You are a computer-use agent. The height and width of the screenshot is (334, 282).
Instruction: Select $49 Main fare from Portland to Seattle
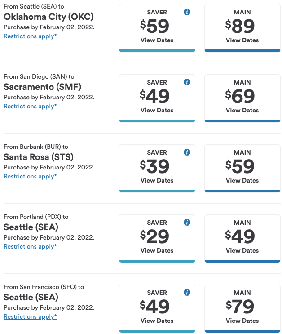[242, 238]
